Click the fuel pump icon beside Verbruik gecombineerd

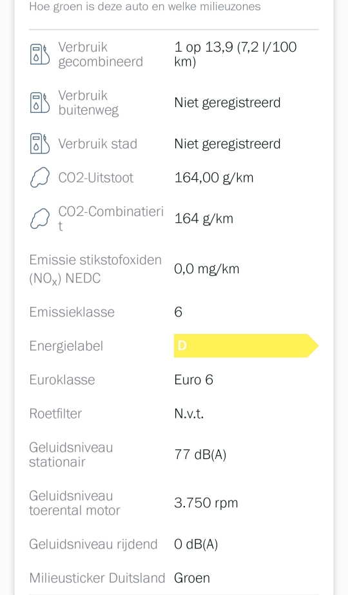pos(40,54)
